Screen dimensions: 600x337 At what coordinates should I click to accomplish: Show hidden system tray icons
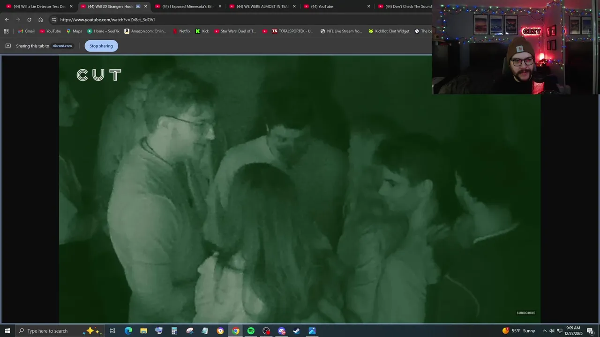pyautogui.click(x=544, y=331)
